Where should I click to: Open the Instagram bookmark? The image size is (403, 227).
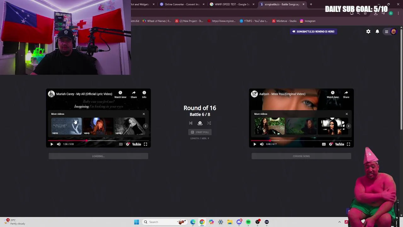(308, 21)
